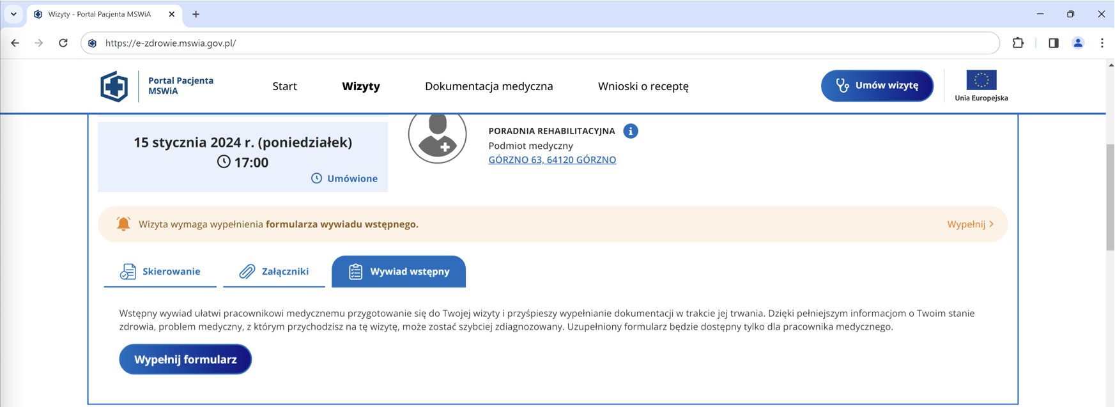The height and width of the screenshot is (407, 1115).
Task: View site information icon in address bar
Action: tap(93, 43)
